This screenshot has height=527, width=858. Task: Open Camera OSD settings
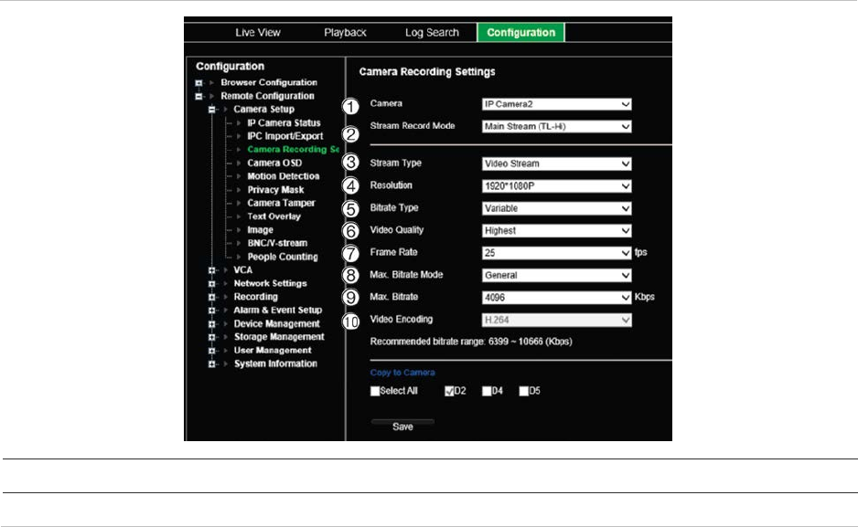tap(274, 163)
